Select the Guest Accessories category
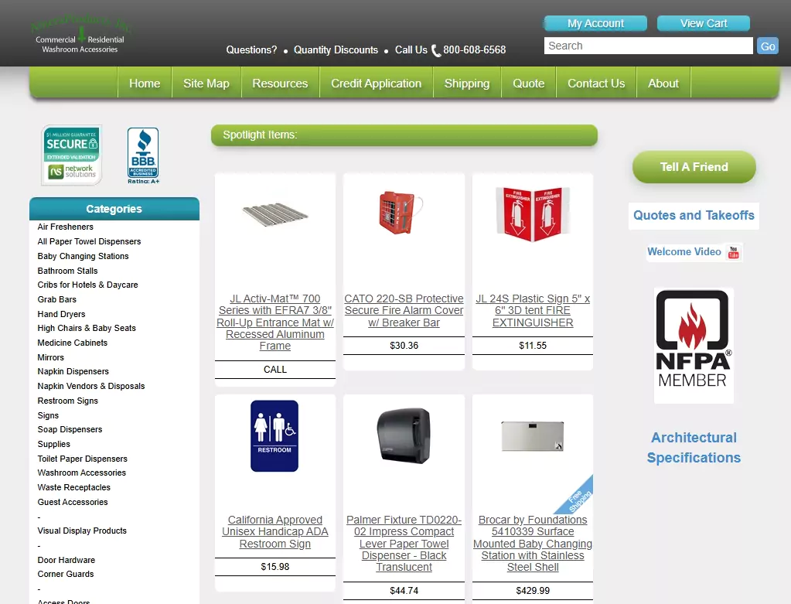791x604 pixels. (73, 502)
